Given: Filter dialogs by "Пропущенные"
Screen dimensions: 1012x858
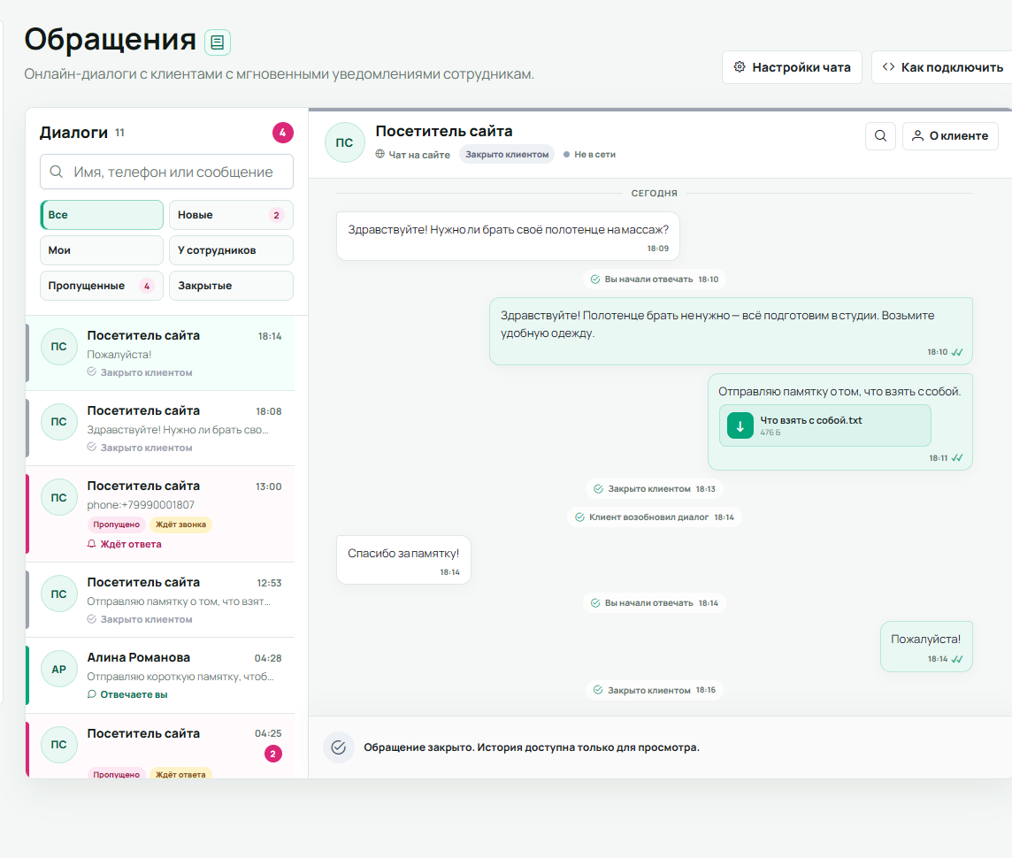Looking at the screenshot, I should coord(102,286).
